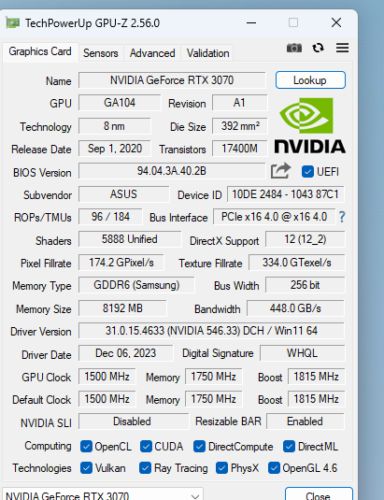Click the GPU Clock row Boost 1815 MHz

(x=316, y=377)
